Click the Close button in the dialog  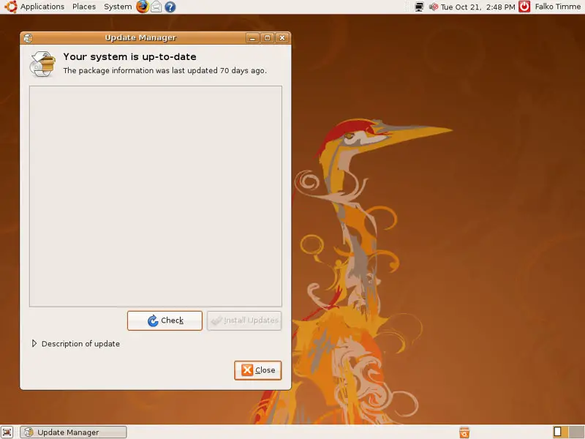click(258, 370)
